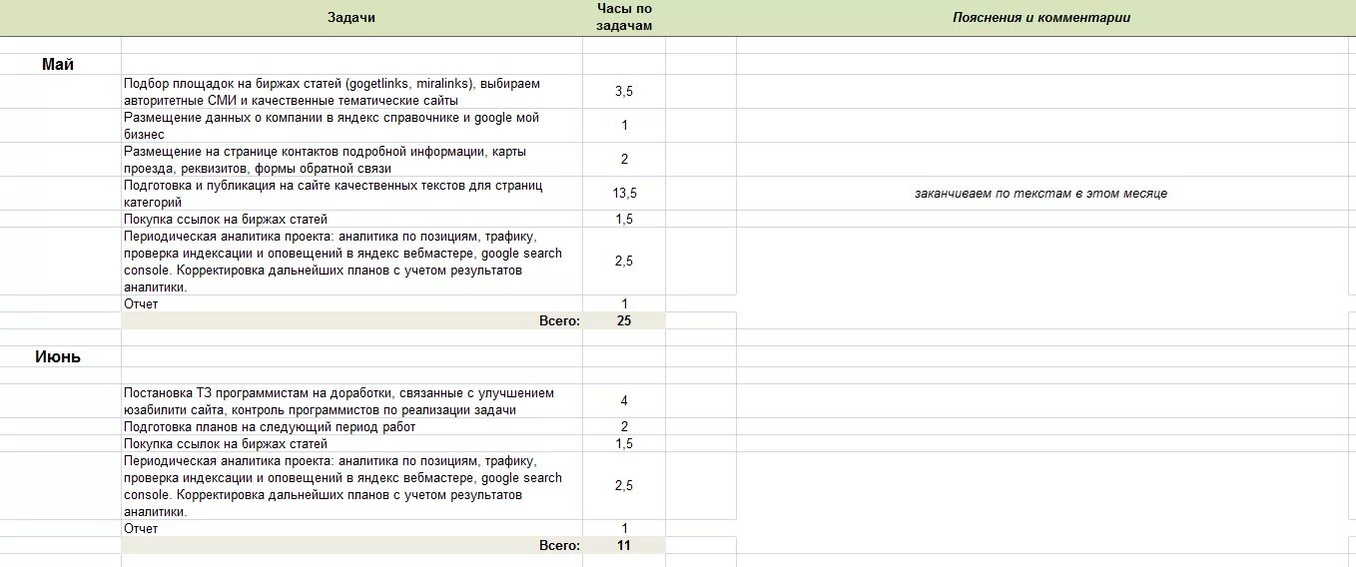Image resolution: width=1356 pixels, height=567 pixels.
Task: Click hours value 2 for страница контактов row
Action: click(624, 160)
